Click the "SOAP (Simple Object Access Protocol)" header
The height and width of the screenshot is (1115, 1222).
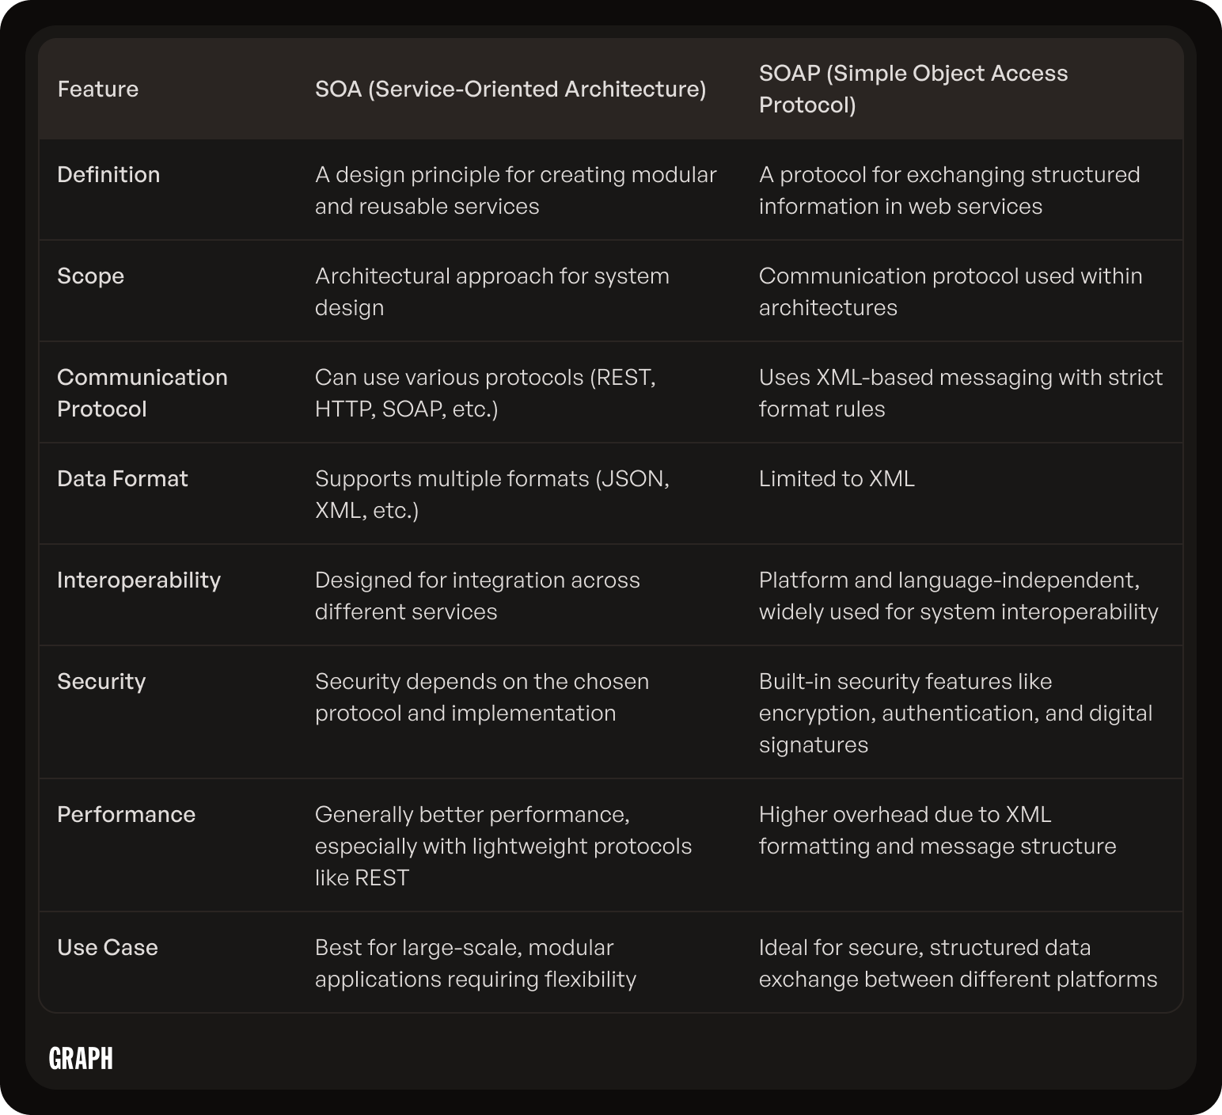(x=913, y=89)
